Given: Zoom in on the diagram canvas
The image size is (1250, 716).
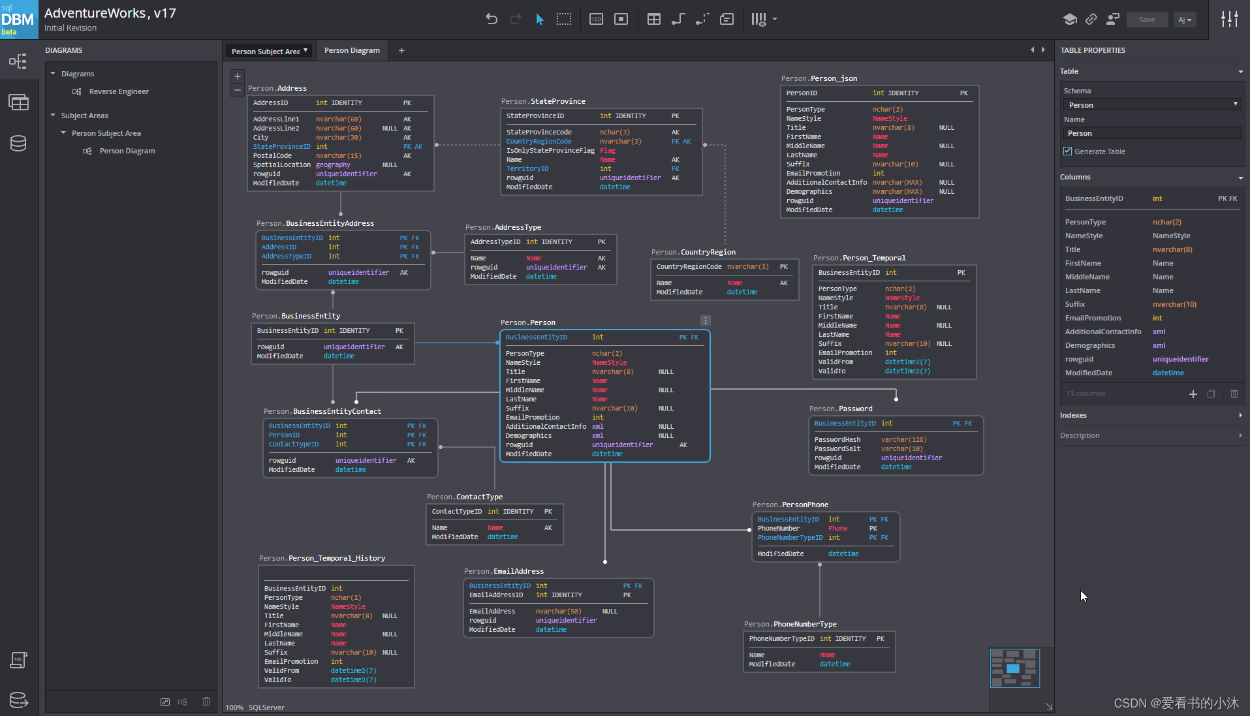Looking at the screenshot, I should coord(238,76).
